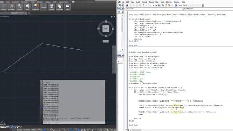Open the Properties color wheel panel
Screen dimensions: 233x131
tap(36, 7)
